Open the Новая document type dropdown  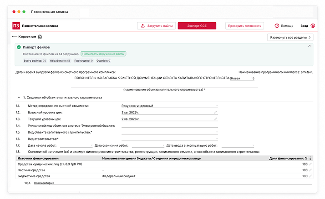coord(242,78)
